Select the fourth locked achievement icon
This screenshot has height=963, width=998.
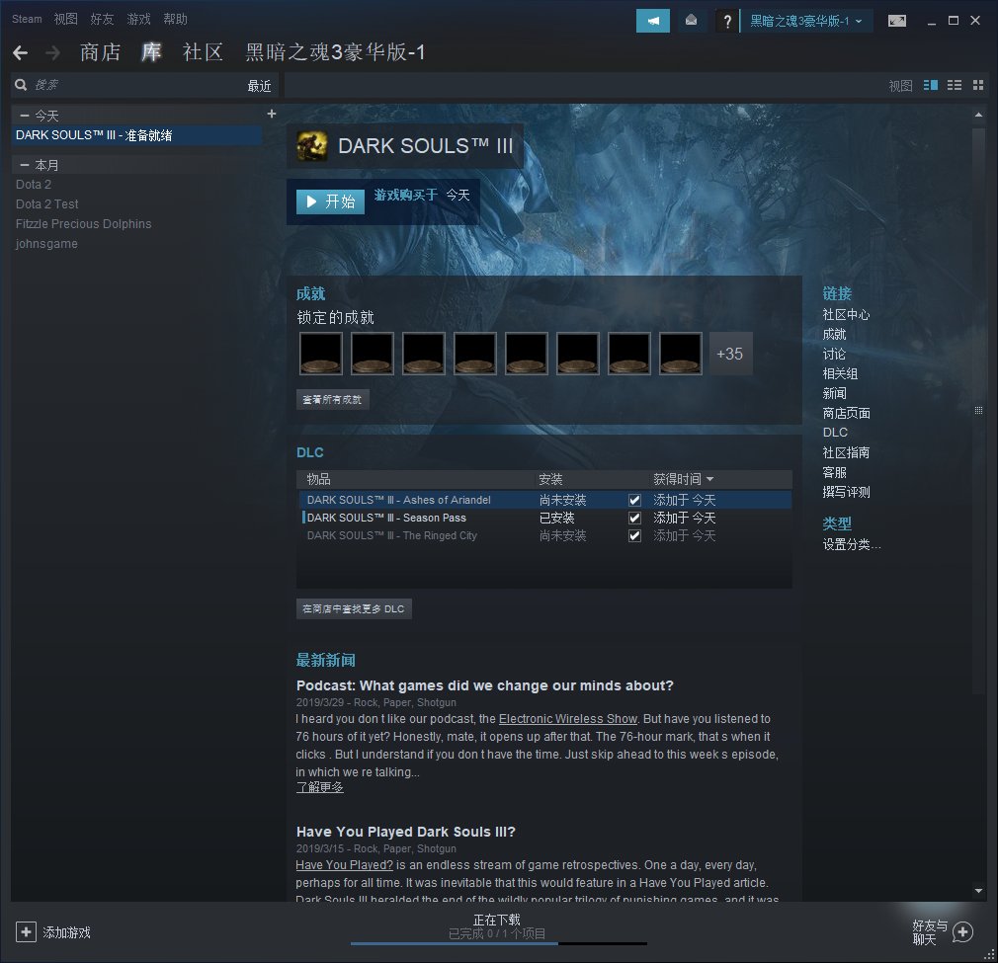[475, 354]
